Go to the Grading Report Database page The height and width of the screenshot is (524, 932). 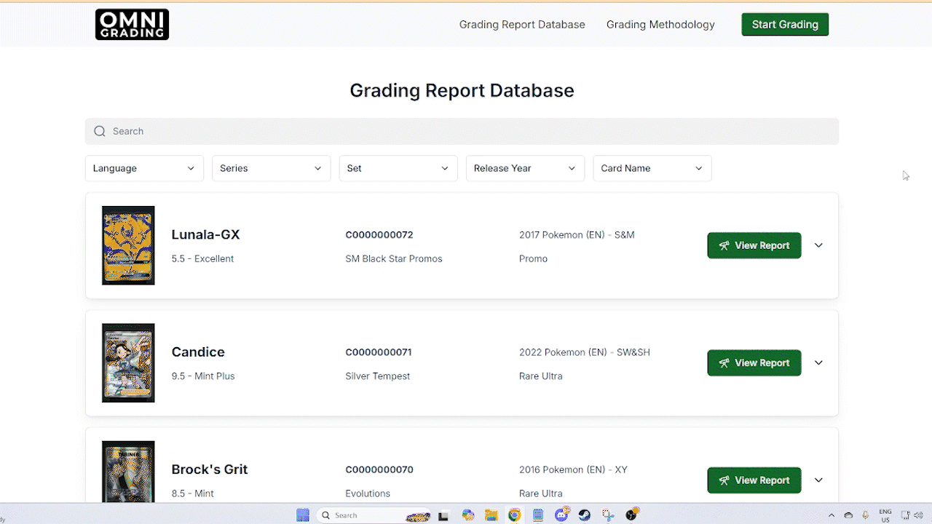tap(522, 25)
